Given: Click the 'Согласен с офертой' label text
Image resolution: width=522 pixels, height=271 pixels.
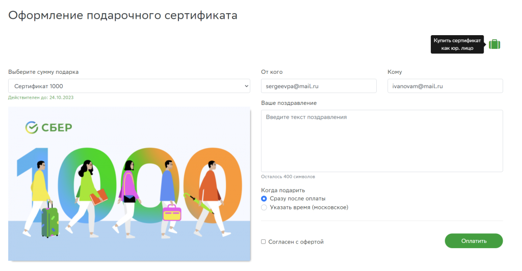Looking at the screenshot, I should 296,242.
